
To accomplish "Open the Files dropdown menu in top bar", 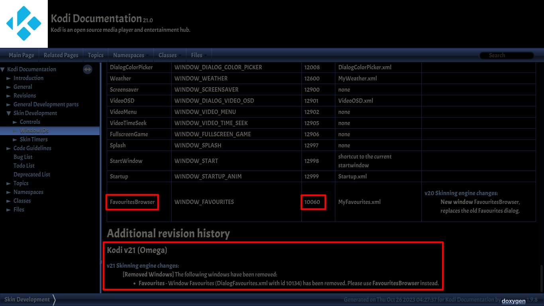I will [199, 55].
